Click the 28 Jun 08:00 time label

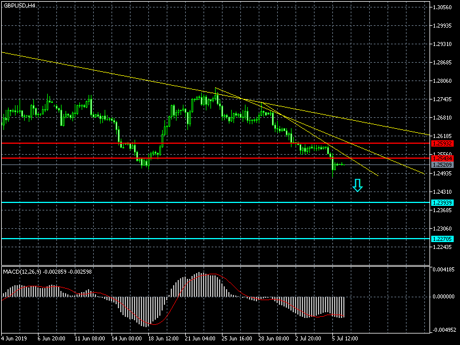(x=274, y=338)
